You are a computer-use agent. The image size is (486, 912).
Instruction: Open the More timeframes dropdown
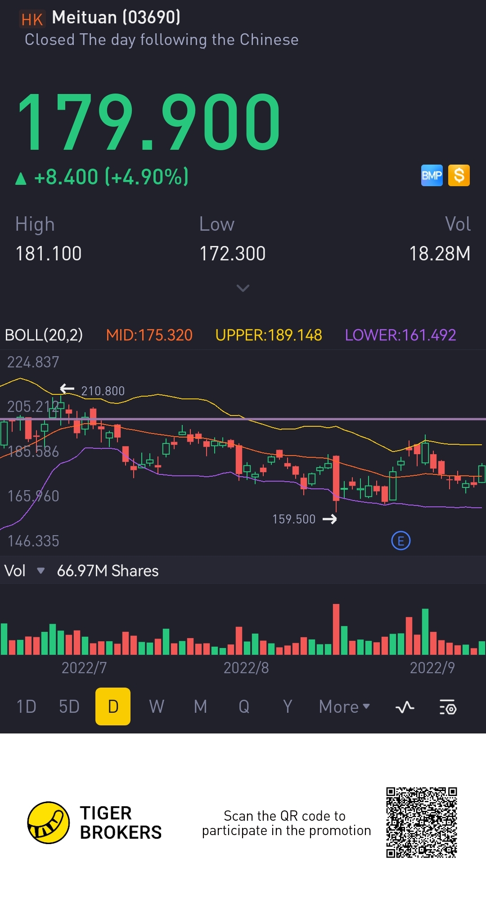point(344,707)
